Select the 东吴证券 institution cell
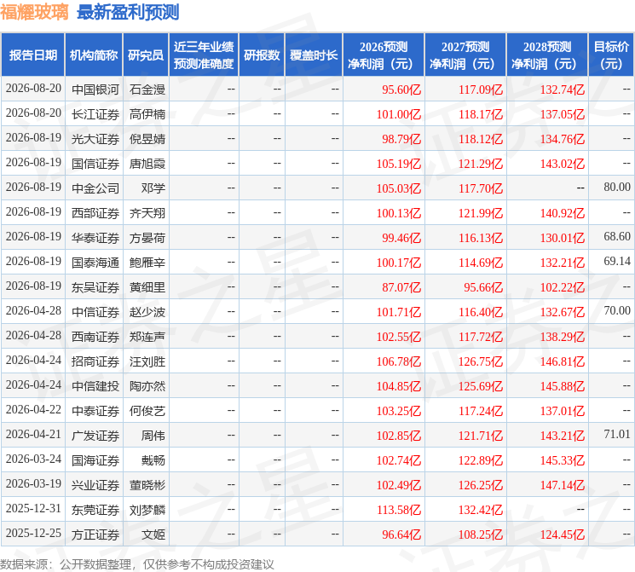The image size is (635, 572). (x=95, y=286)
